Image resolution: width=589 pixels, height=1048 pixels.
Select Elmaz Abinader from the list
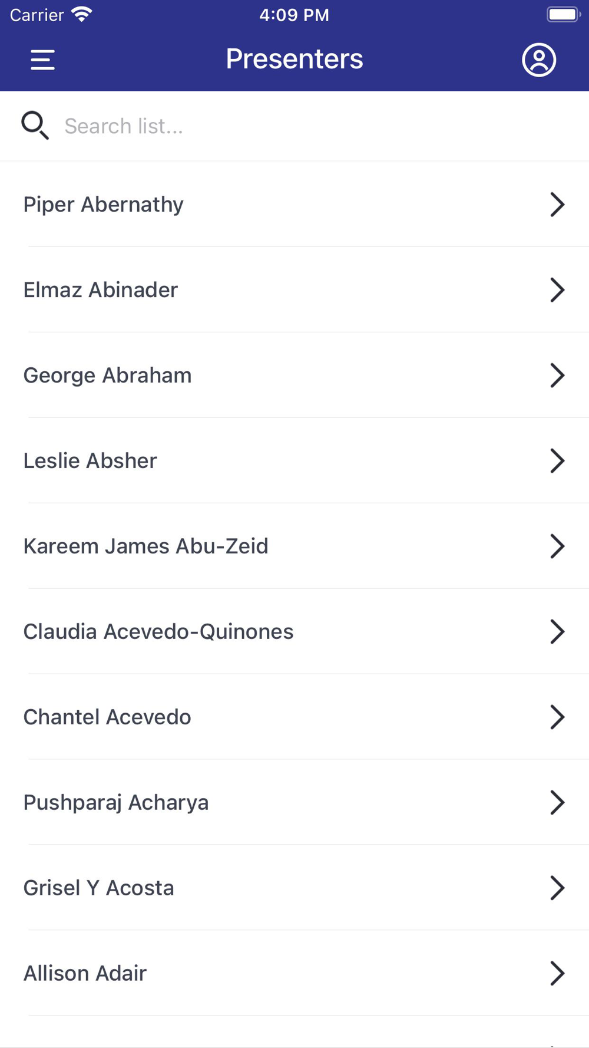[101, 290]
